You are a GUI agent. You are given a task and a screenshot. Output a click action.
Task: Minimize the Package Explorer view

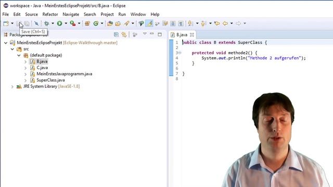(x=151, y=34)
